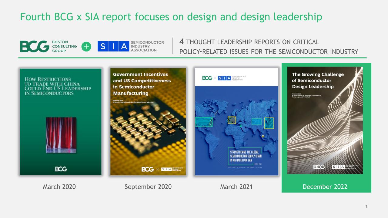The width and height of the screenshot is (388, 218).
Task: Click the "December 2022" date label
Action: (x=325, y=187)
